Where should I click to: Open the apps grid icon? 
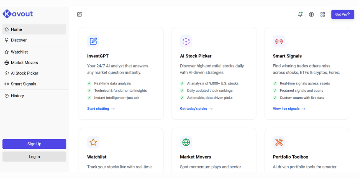[x=322, y=14]
